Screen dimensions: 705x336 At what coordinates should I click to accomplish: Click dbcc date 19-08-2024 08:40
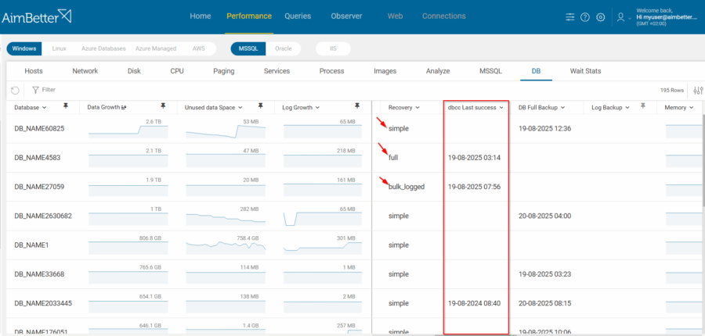[x=475, y=303]
